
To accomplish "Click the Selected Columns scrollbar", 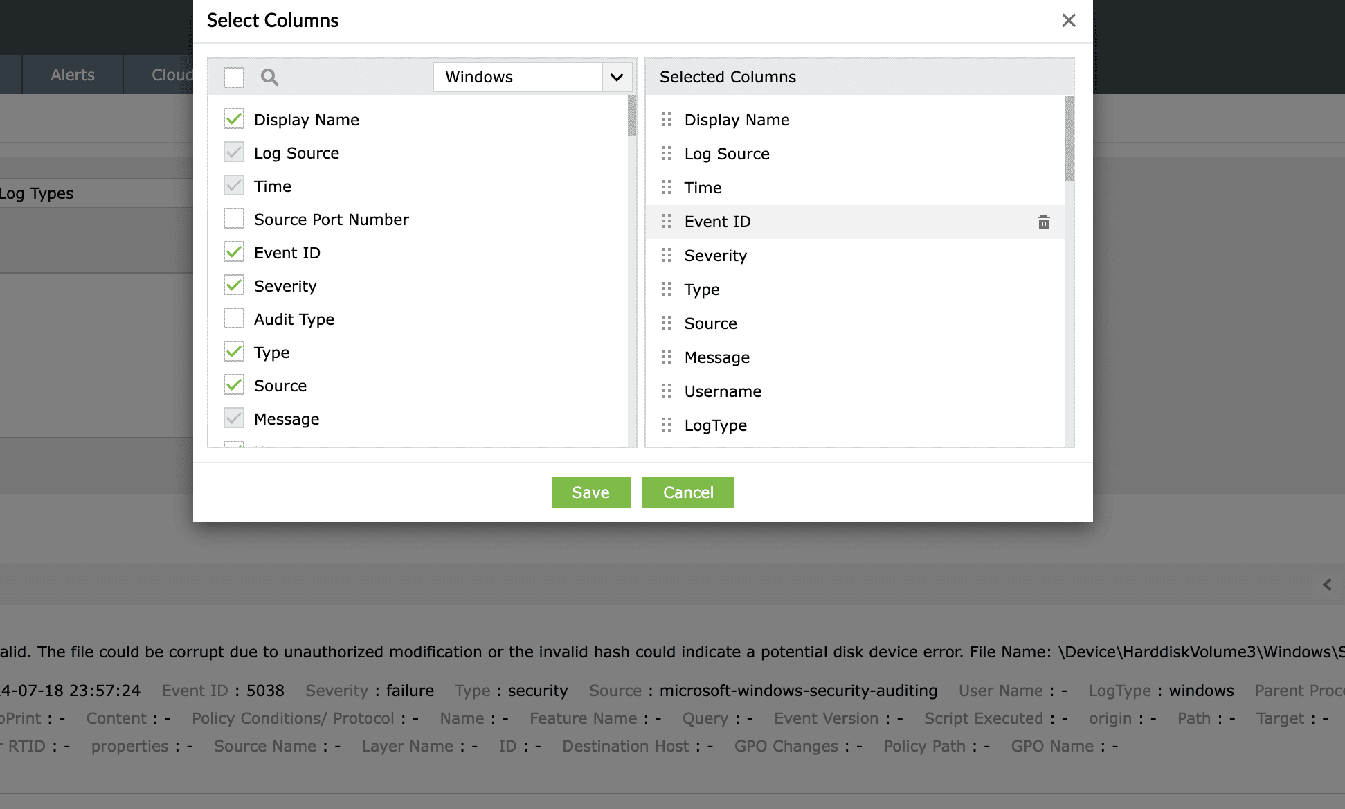I will pyautogui.click(x=1069, y=139).
